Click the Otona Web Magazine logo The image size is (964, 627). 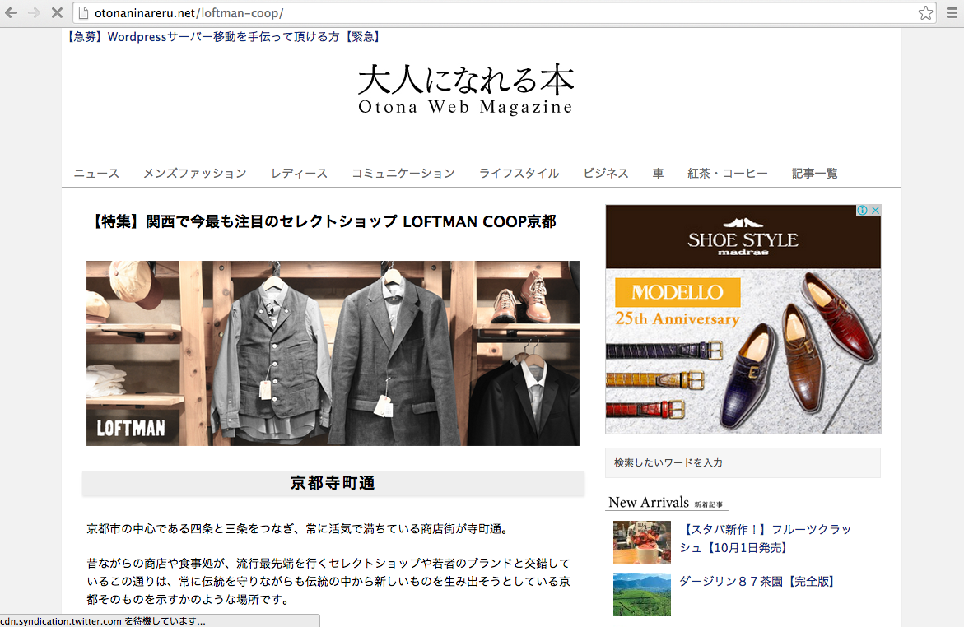coord(465,90)
